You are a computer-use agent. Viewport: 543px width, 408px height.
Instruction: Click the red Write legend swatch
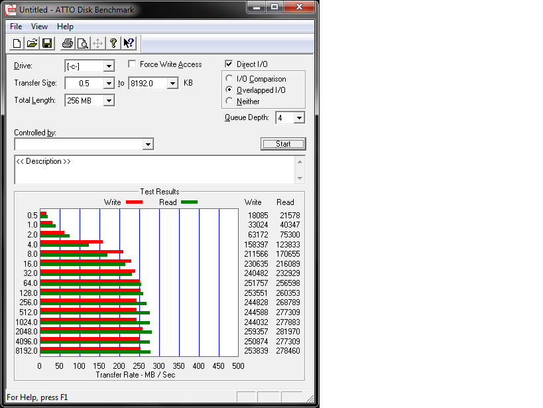coord(135,202)
